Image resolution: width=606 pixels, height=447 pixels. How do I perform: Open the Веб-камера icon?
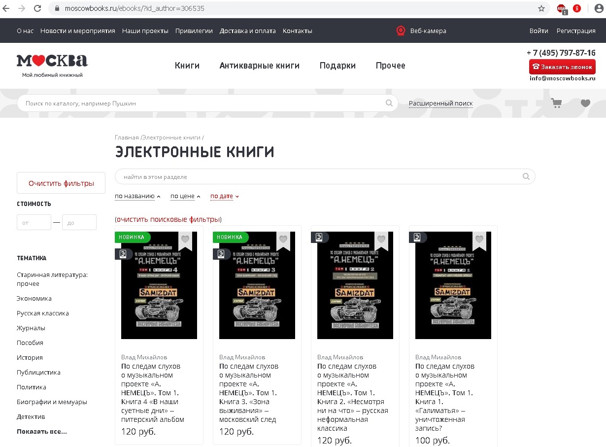point(401,31)
